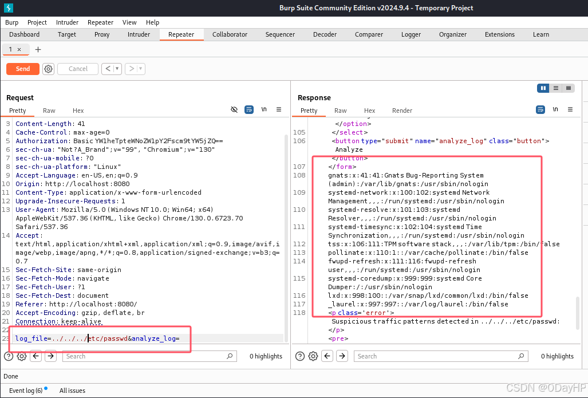Jump to next match in Response search
Screen dimensions: 588x398
[342, 356]
